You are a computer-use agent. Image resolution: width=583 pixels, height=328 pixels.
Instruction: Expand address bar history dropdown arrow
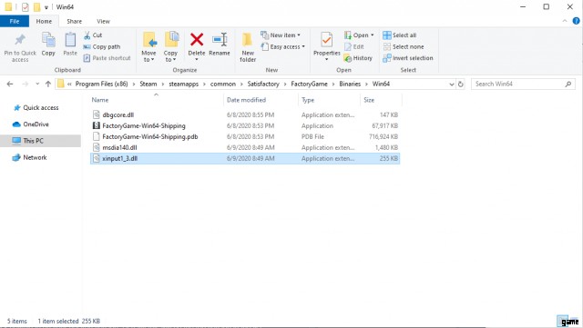pos(452,84)
